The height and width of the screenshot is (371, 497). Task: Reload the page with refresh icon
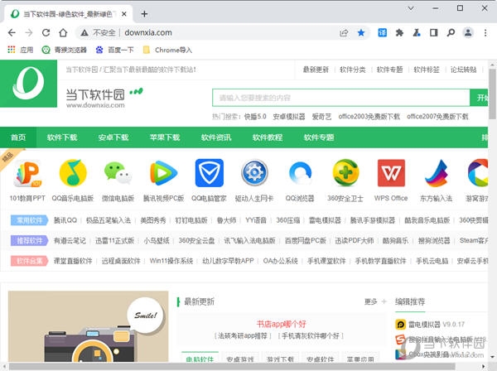(46, 32)
